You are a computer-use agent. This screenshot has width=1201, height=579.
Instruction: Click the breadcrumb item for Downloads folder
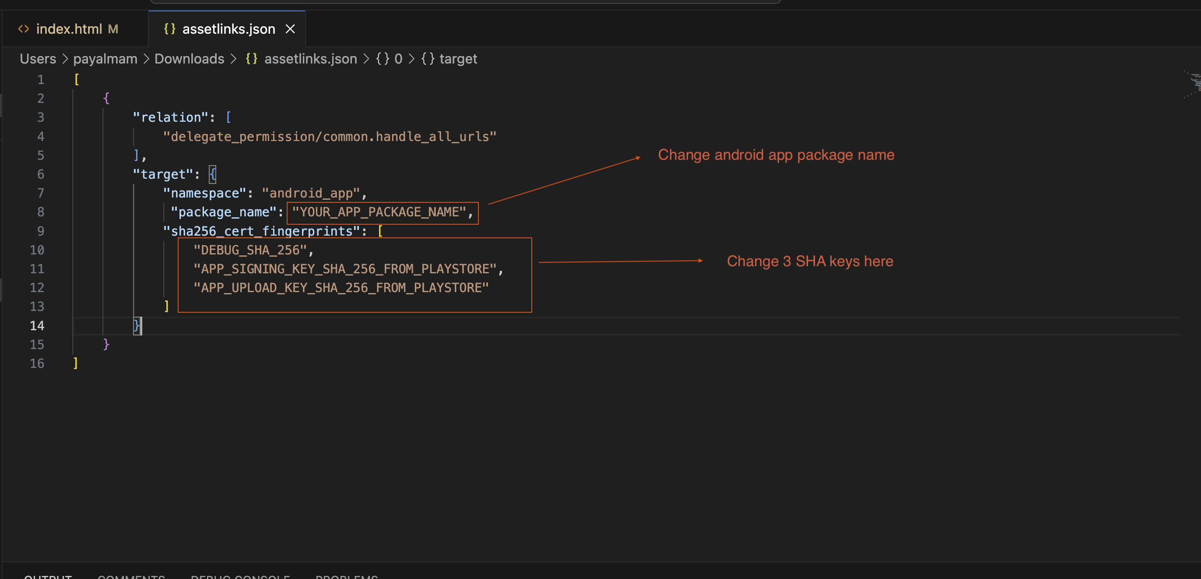point(189,58)
